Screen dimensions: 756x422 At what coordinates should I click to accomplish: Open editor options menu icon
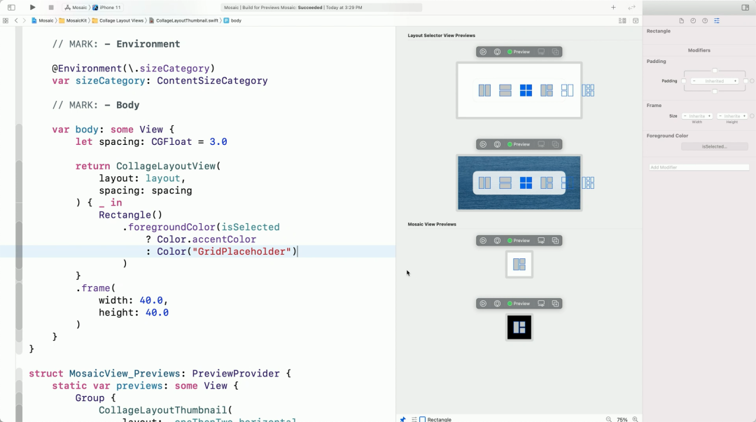[622, 21]
